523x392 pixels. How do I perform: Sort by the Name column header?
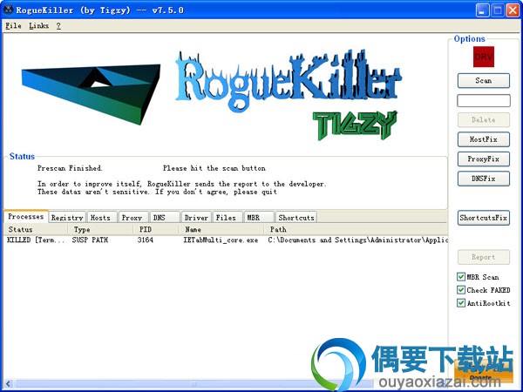(x=221, y=229)
